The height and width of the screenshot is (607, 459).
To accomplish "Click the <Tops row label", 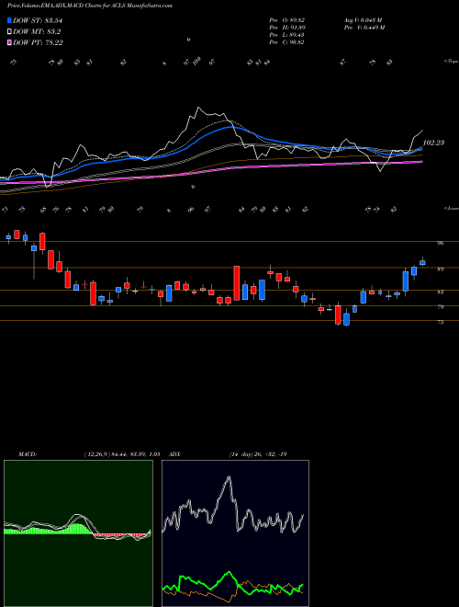I will pyautogui.click(x=451, y=62).
